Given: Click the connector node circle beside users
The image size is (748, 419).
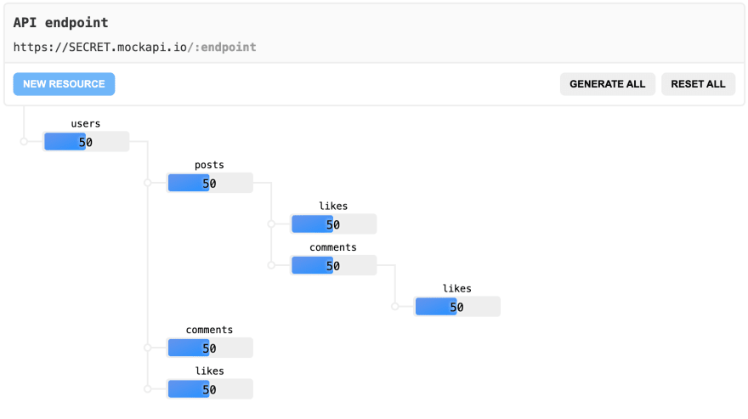Looking at the screenshot, I should (24, 142).
